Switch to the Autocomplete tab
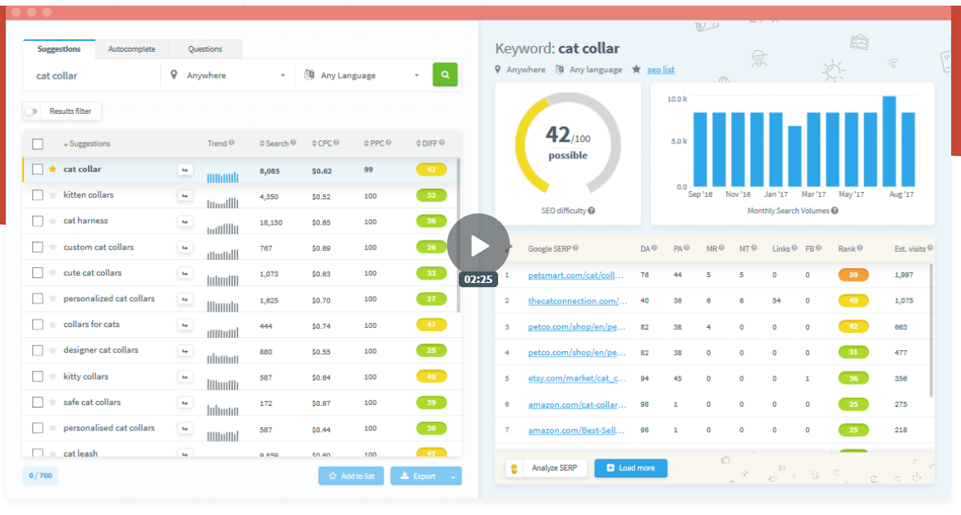961x515 pixels. (131, 49)
